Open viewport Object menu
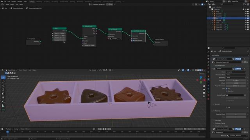The height and width of the screenshot is (140, 250). 34,70
